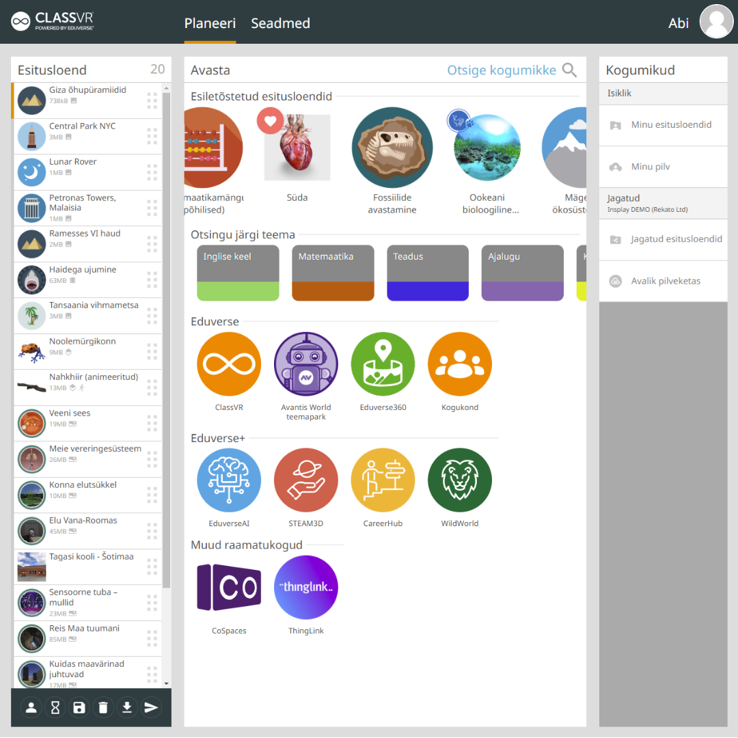Select Minu pilv in the Kogumikud panel
This screenshot has height=738, width=738.
(663, 166)
